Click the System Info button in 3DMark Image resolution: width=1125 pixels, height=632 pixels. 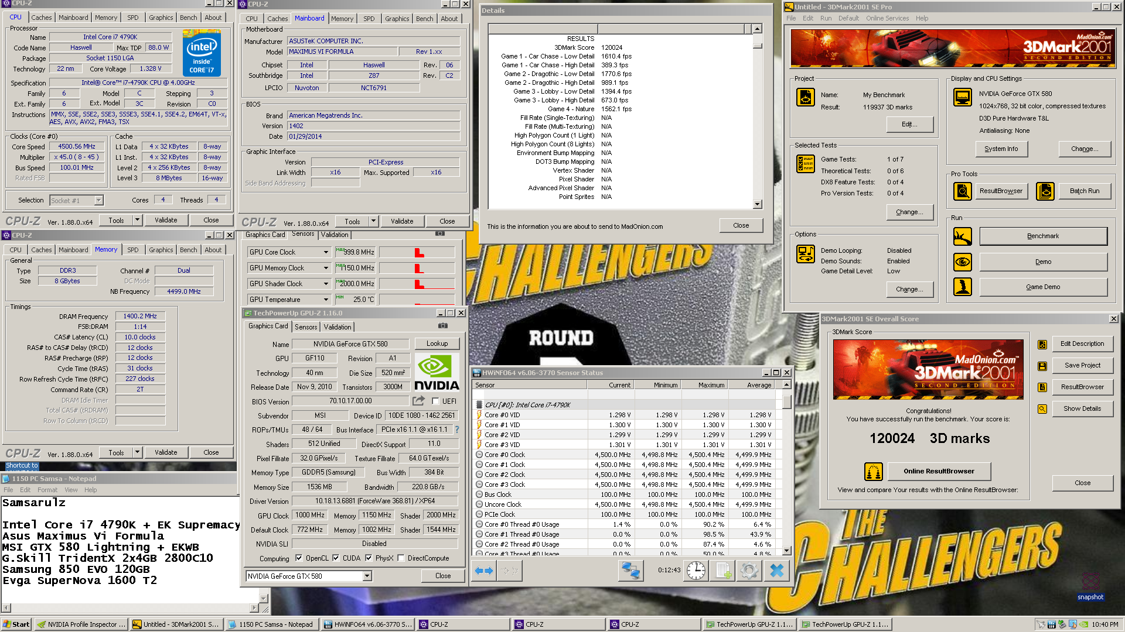(x=1001, y=149)
